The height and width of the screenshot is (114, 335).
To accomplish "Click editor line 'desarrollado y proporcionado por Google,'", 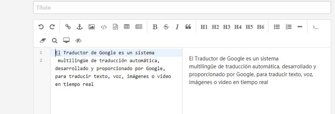I will (110, 69).
